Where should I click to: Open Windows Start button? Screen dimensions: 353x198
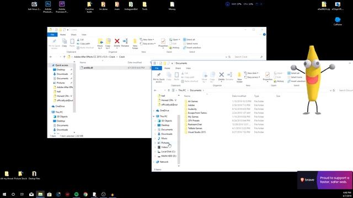4,194
